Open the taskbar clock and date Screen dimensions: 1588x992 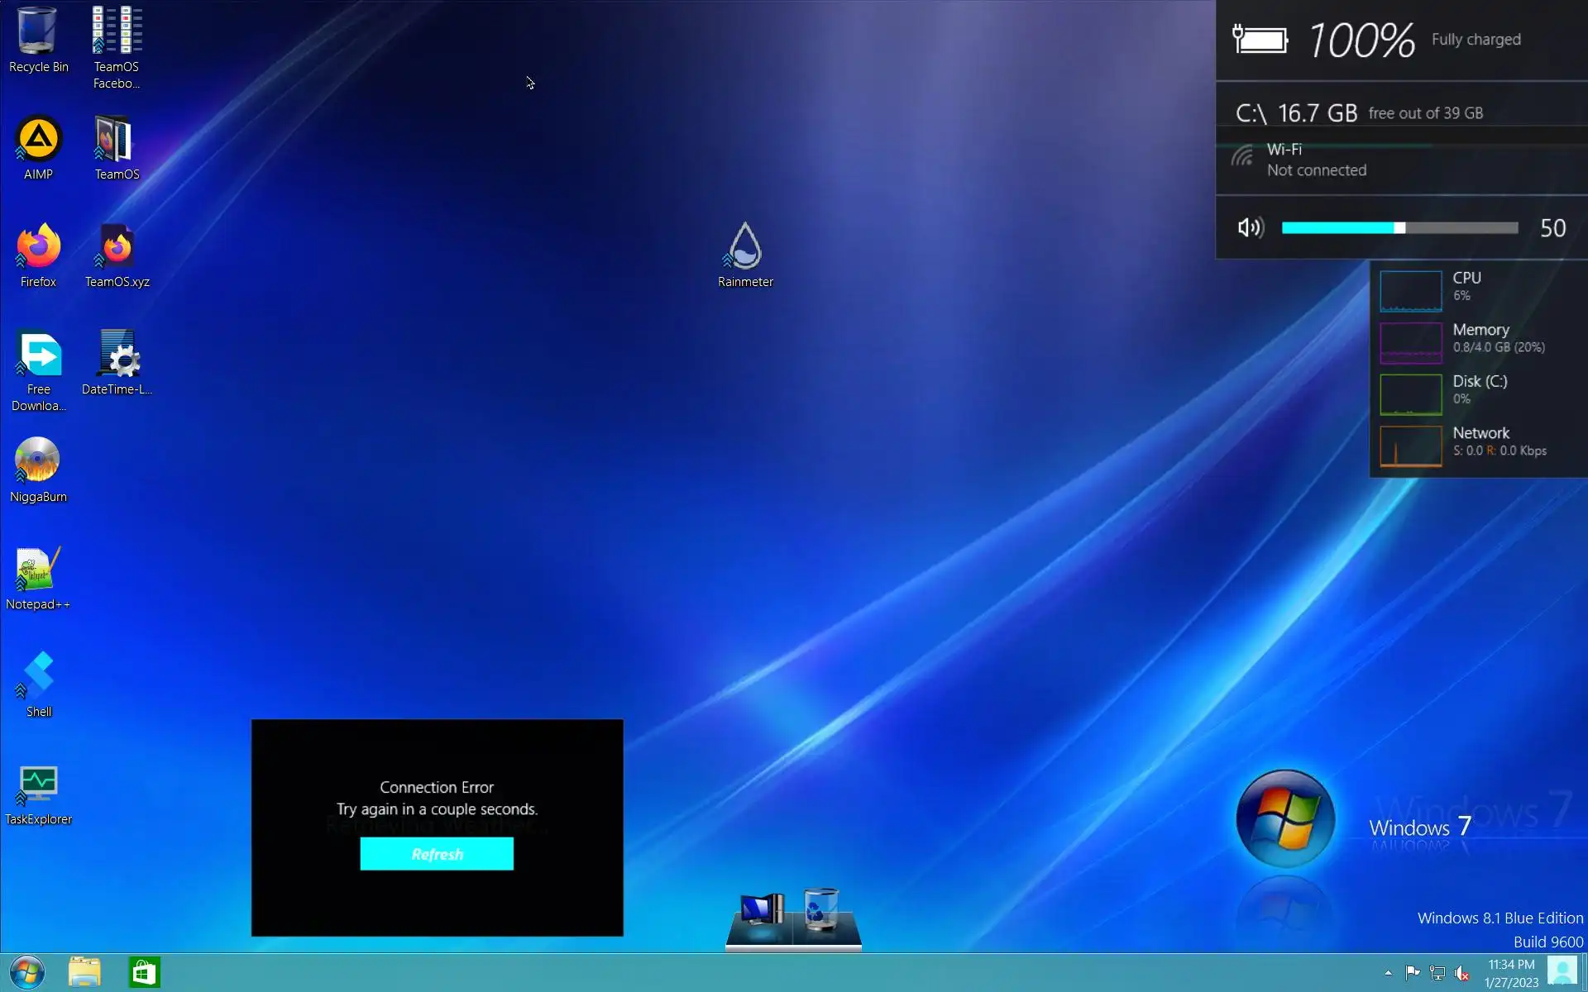pos(1511,973)
